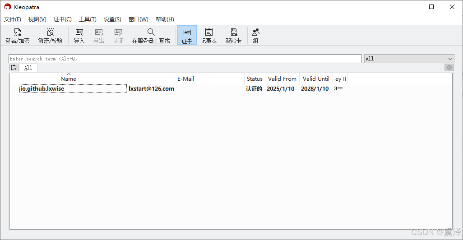Click the 认证的 status cell
This screenshot has width=463, height=240.
point(254,88)
